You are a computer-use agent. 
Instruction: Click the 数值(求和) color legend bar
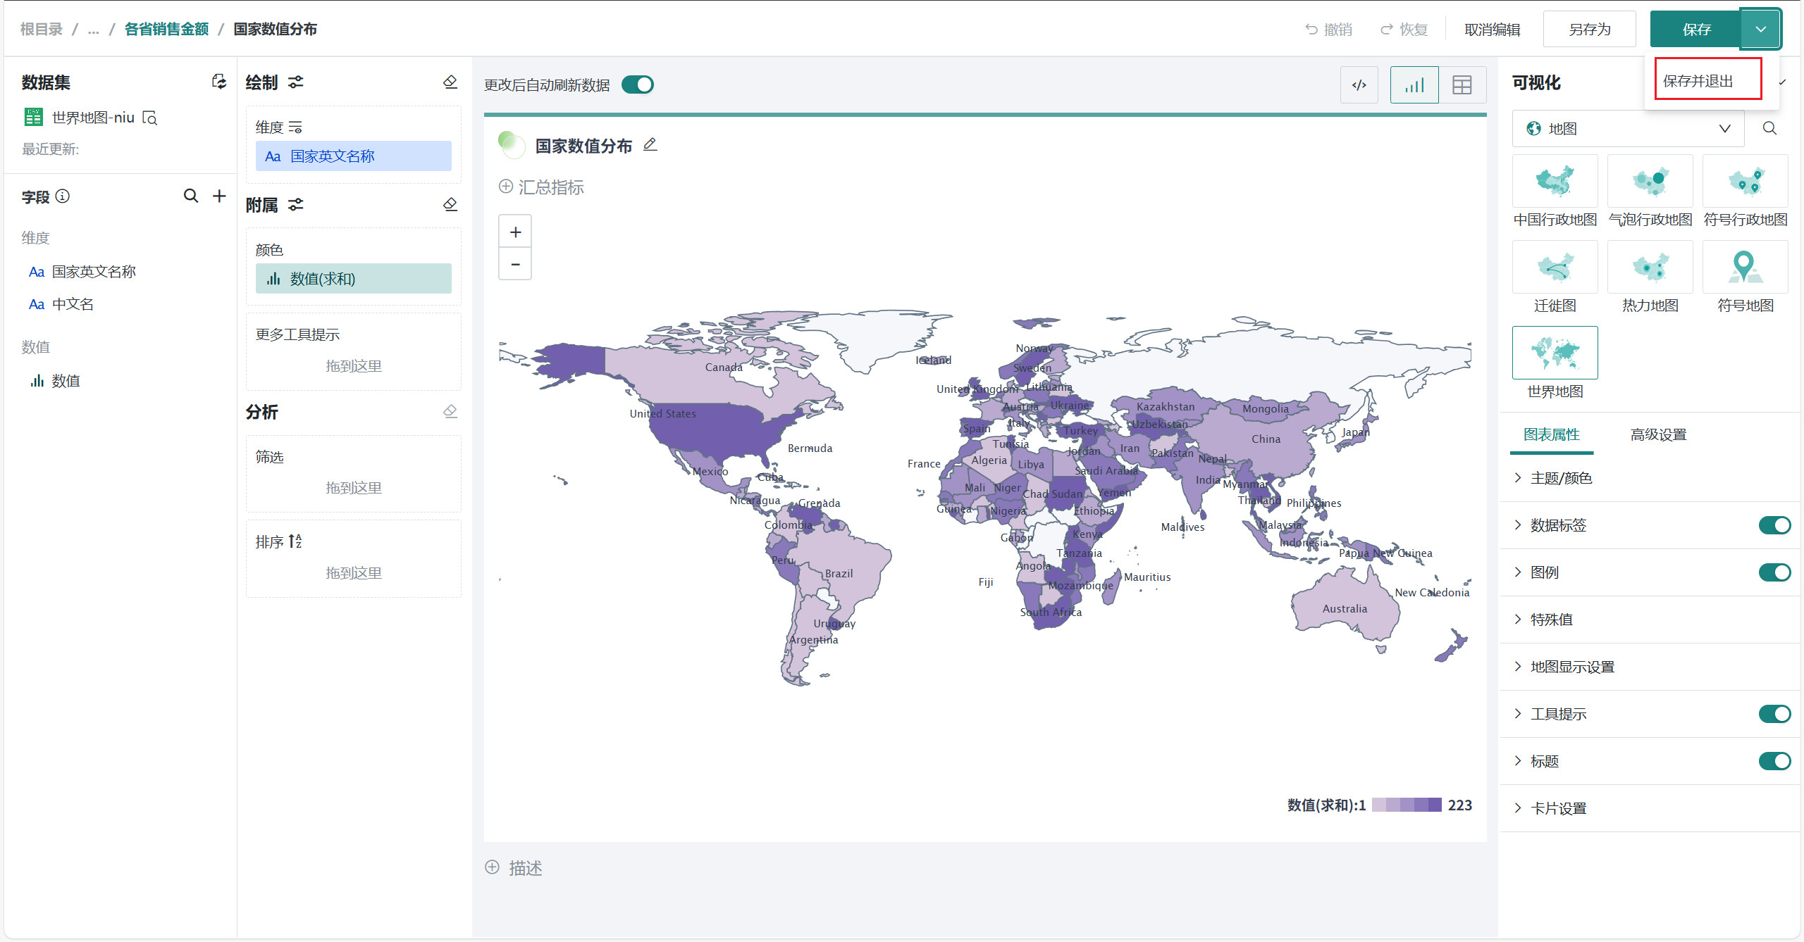click(1407, 805)
